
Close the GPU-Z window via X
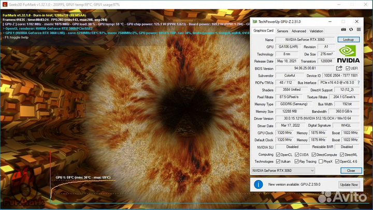click(356, 22)
